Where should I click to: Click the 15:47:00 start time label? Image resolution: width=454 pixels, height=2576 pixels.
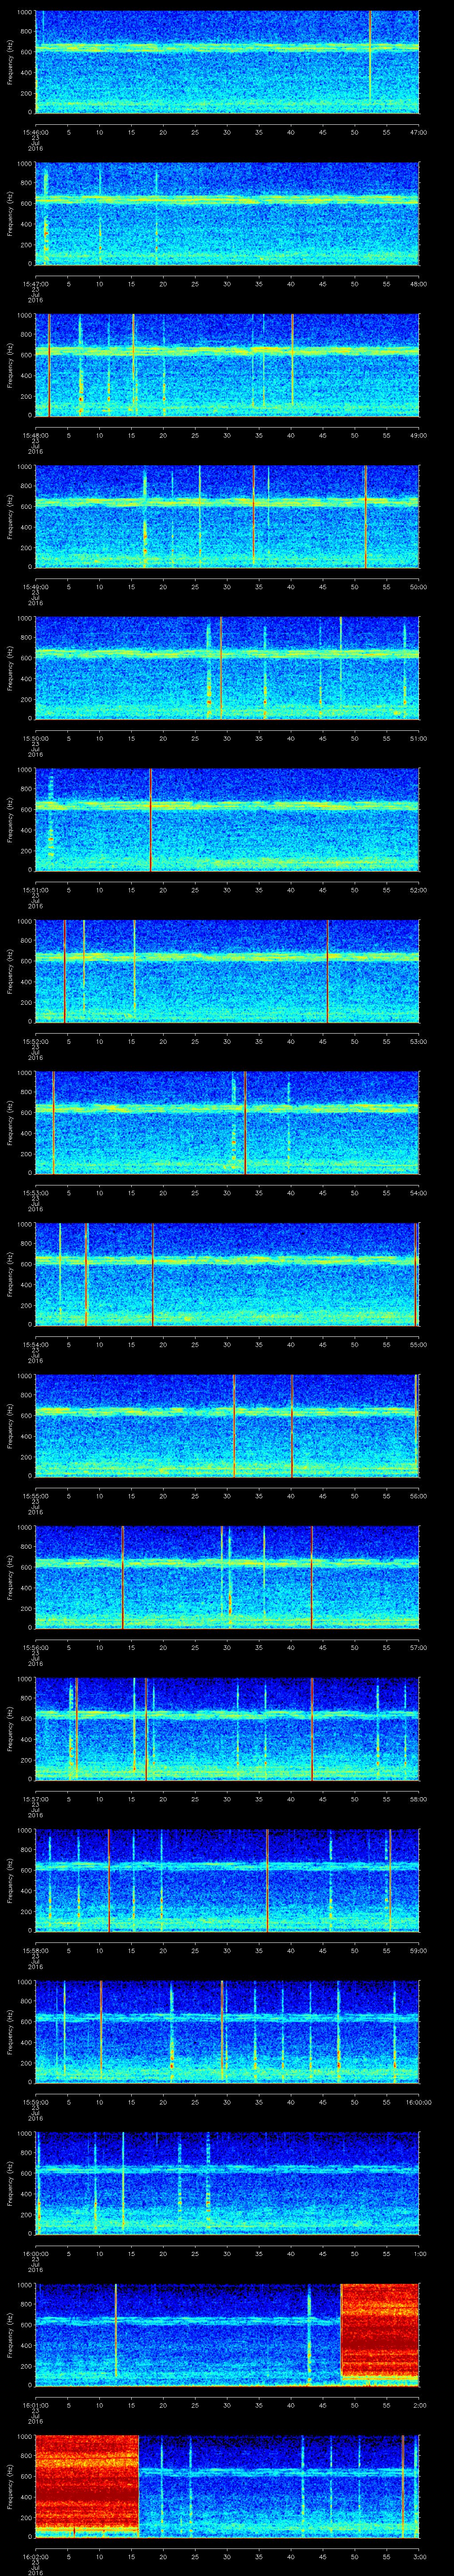point(36,284)
